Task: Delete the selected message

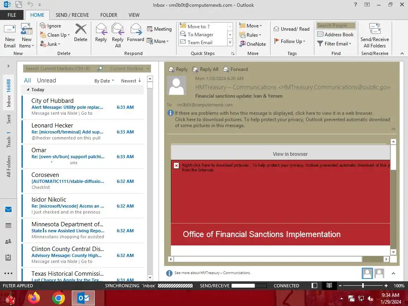Action: coord(80,33)
